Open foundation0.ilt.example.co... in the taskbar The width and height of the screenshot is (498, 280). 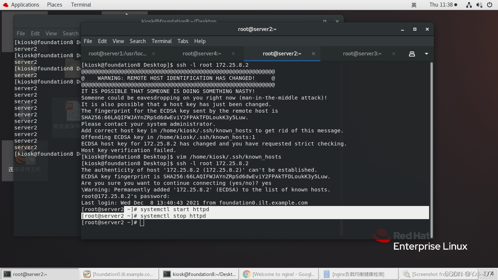tap(120, 274)
